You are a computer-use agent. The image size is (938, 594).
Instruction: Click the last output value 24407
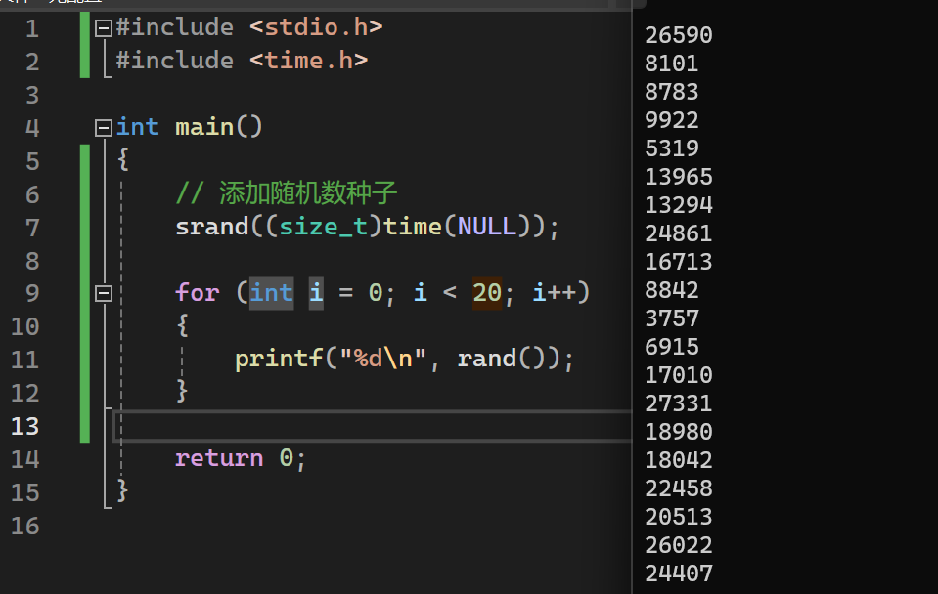click(679, 573)
